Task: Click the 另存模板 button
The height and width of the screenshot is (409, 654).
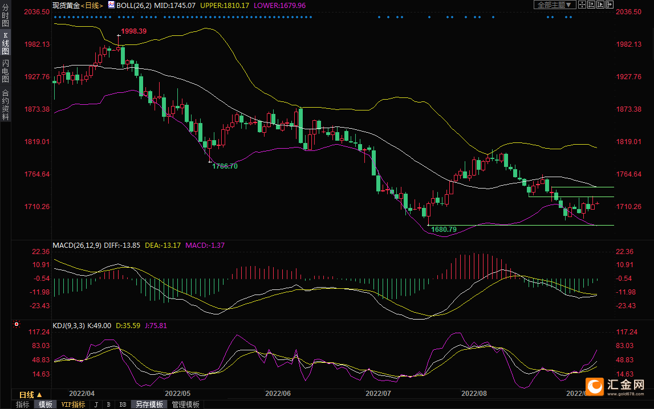Action: (149, 404)
